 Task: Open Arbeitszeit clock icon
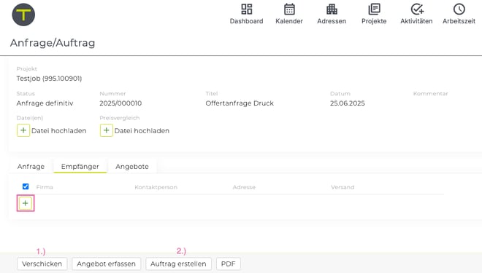tap(459, 9)
